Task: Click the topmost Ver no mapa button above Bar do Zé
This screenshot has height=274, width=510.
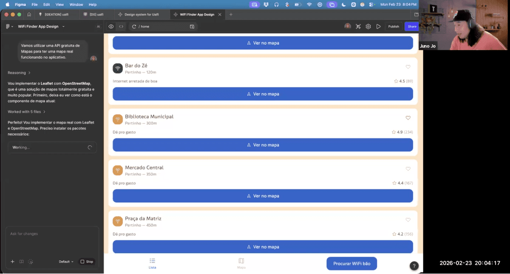Action: [263, 43]
